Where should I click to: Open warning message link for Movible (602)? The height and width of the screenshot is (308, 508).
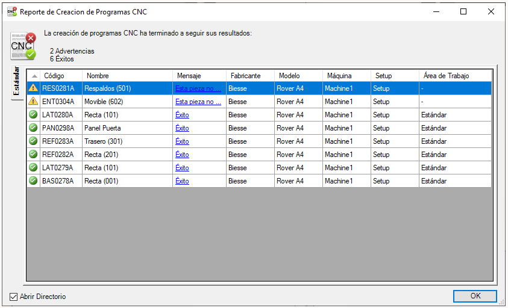click(x=198, y=102)
